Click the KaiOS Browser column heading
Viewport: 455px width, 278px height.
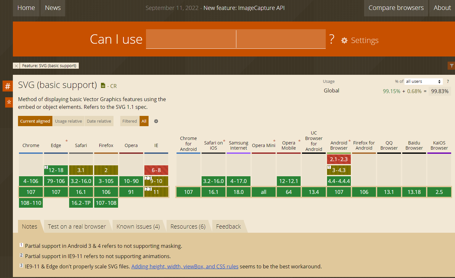point(439,145)
